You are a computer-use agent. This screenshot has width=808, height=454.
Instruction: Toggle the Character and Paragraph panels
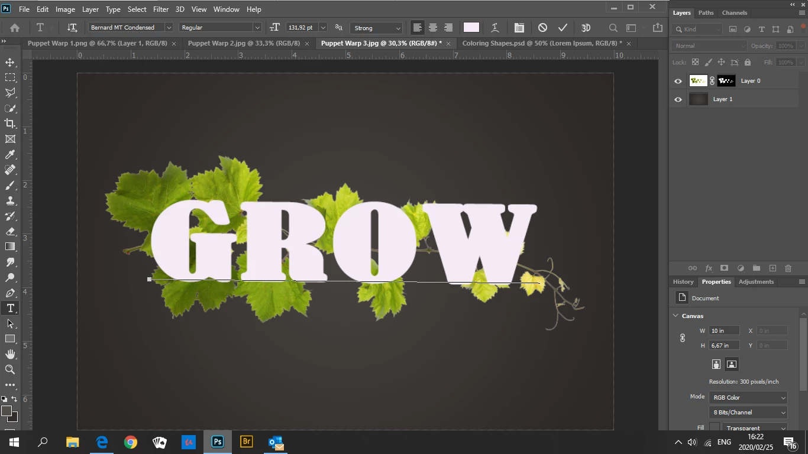click(x=519, y=27)
